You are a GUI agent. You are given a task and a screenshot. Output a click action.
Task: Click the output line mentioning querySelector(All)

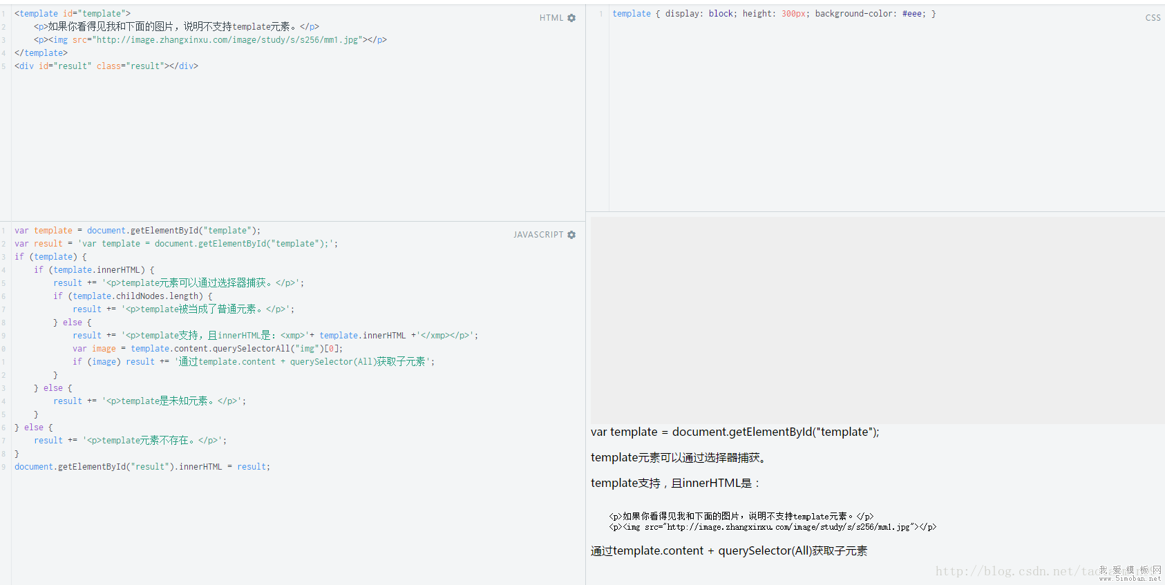728,551
